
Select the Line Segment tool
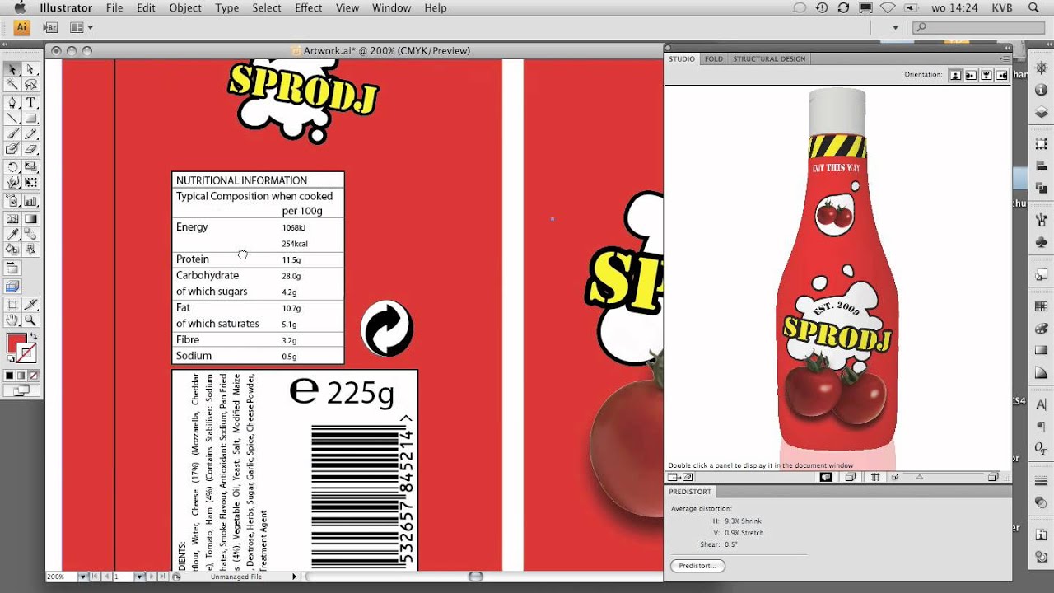12,118
